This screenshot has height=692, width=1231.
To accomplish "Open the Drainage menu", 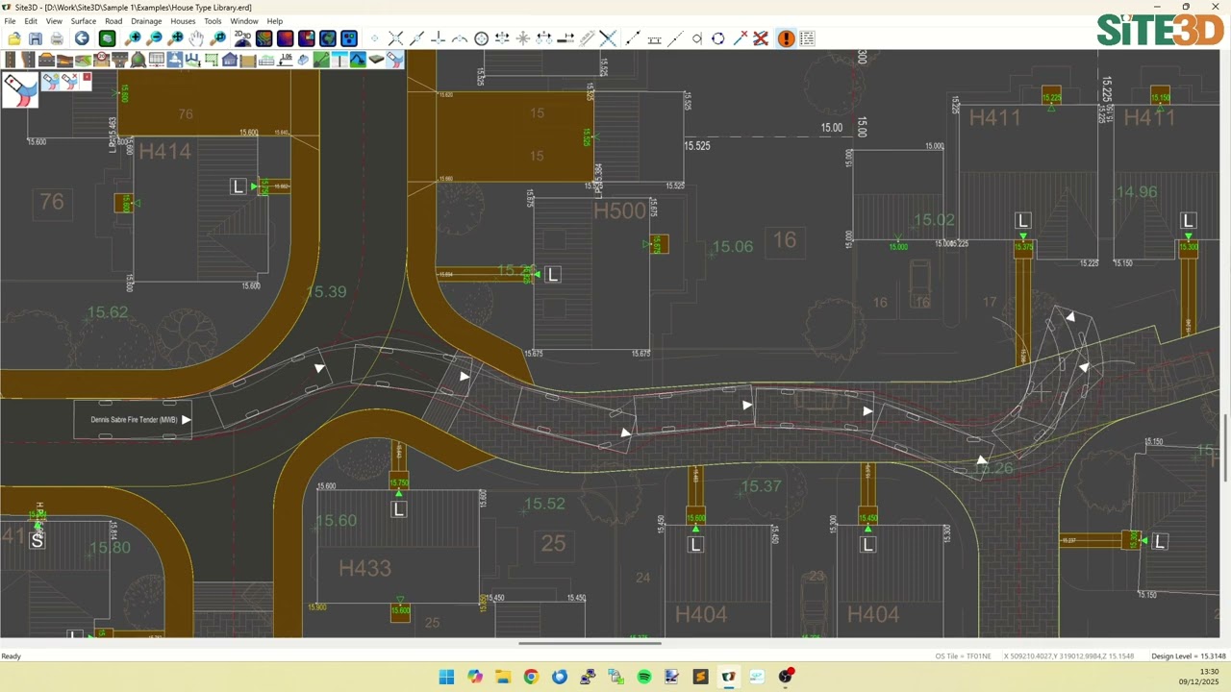I will pyautogui.click(x=146, y=21).
